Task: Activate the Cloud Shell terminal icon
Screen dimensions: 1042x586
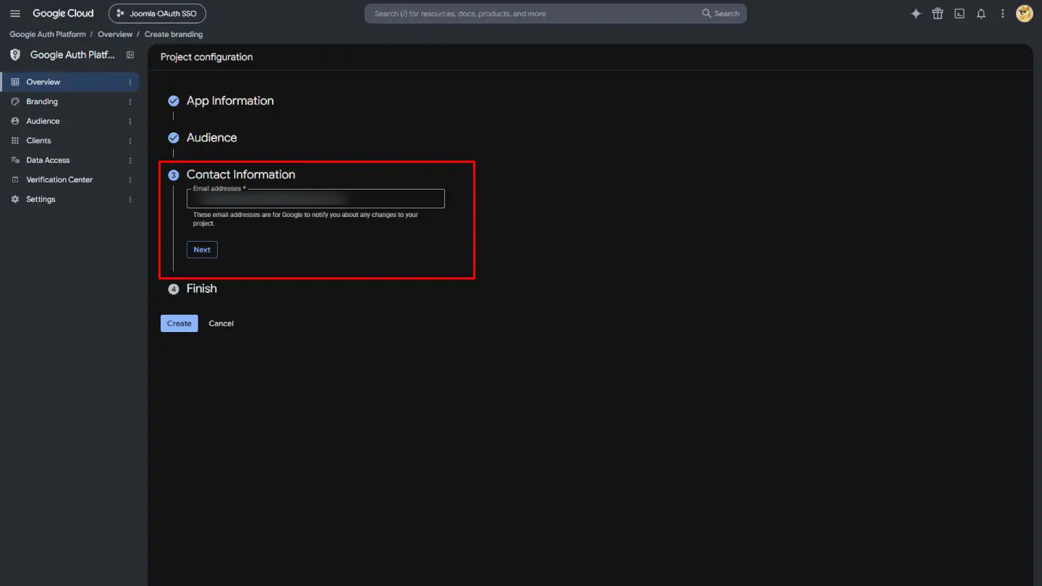Action: (960, 14)
